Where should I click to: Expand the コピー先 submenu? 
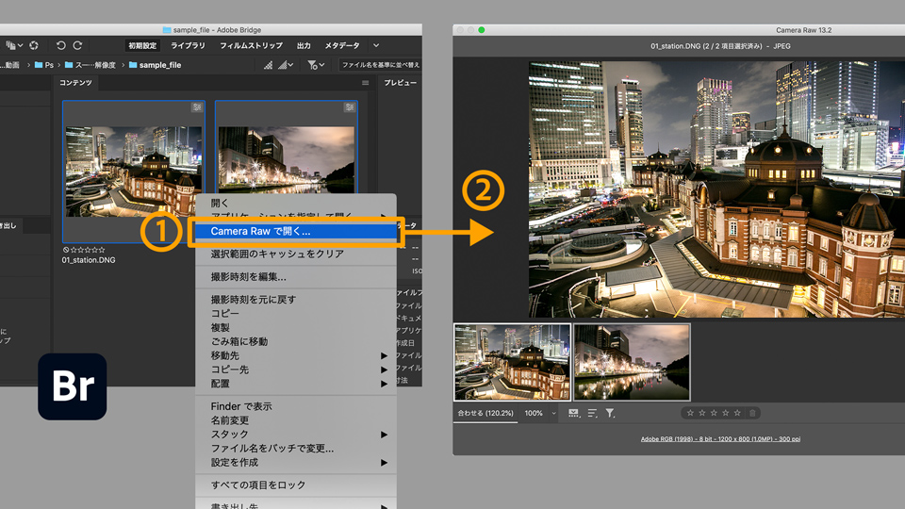(296, 369)
